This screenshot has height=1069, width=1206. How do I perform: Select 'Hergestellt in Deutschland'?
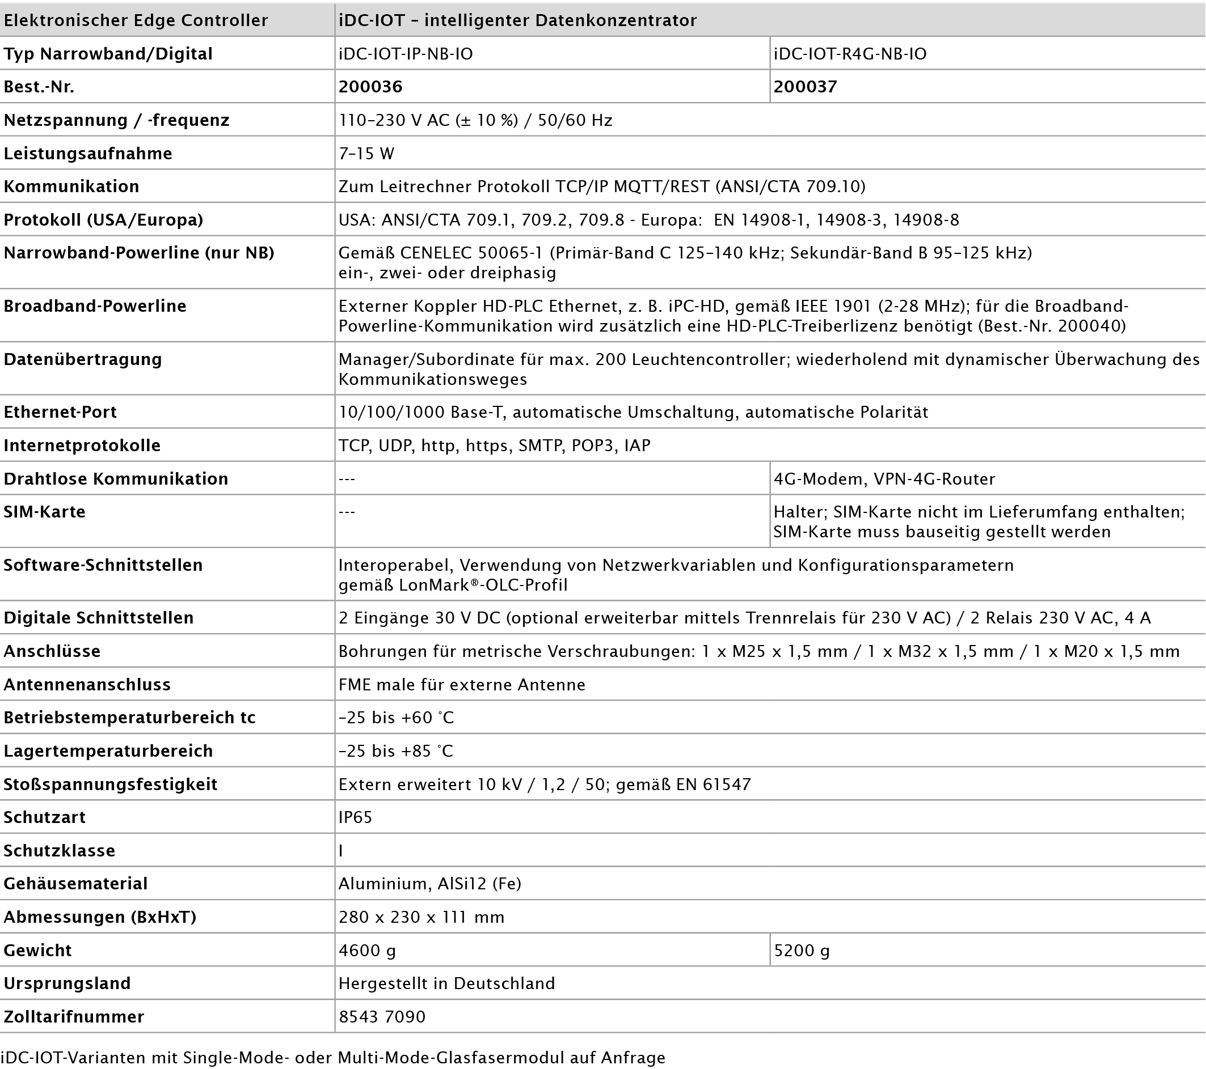[446, 983]
